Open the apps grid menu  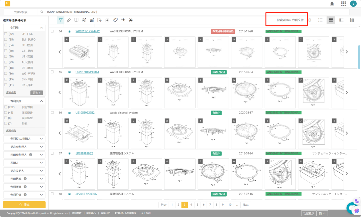point(344,4)
